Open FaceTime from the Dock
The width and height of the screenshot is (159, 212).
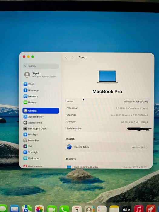pos(52,209)
